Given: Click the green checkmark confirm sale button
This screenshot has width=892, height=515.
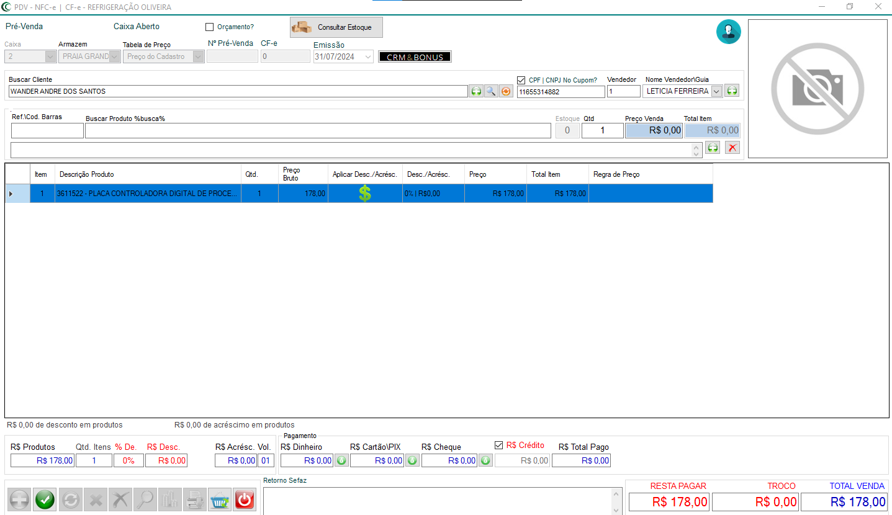Looking at the screenshot, I should click(x=45, y=499).
